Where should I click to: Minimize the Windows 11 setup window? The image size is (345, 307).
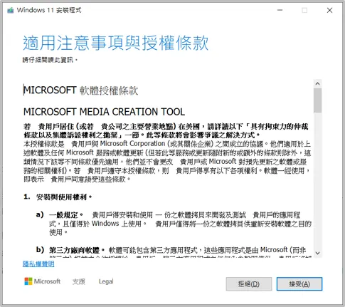[280, 10]
